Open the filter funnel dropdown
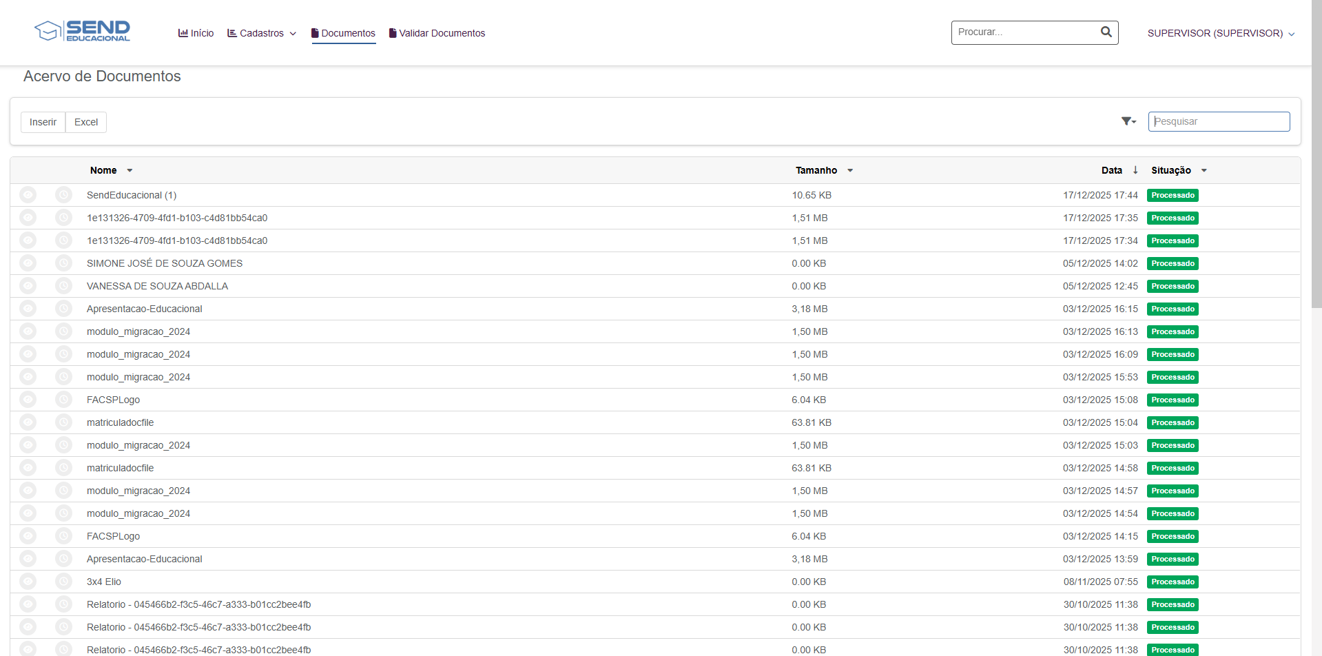 (1128, 121)
